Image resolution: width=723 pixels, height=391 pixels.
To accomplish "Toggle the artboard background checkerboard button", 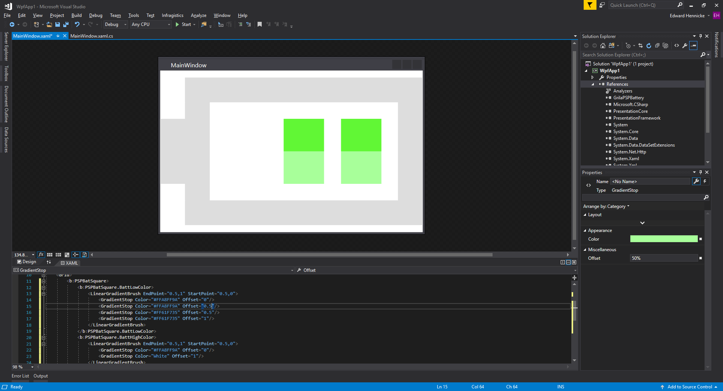I will pyautogui.click(x=67, y=255).
